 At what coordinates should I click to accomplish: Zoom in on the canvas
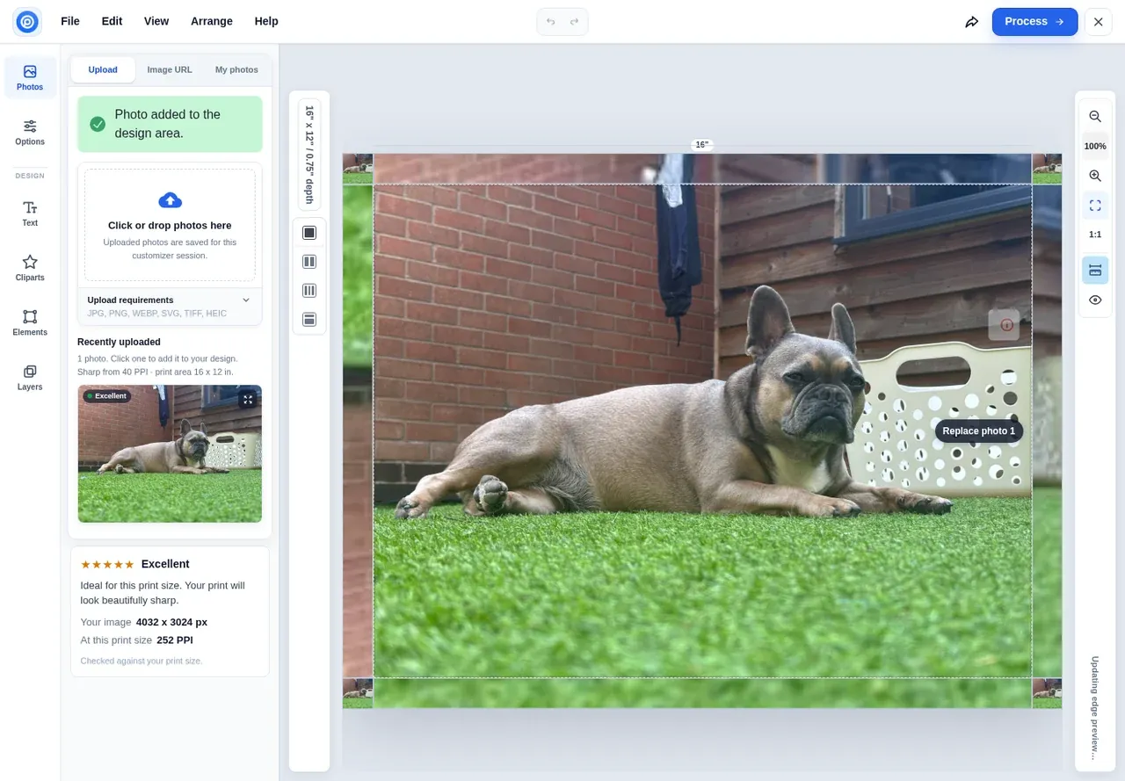point(1095,177)
